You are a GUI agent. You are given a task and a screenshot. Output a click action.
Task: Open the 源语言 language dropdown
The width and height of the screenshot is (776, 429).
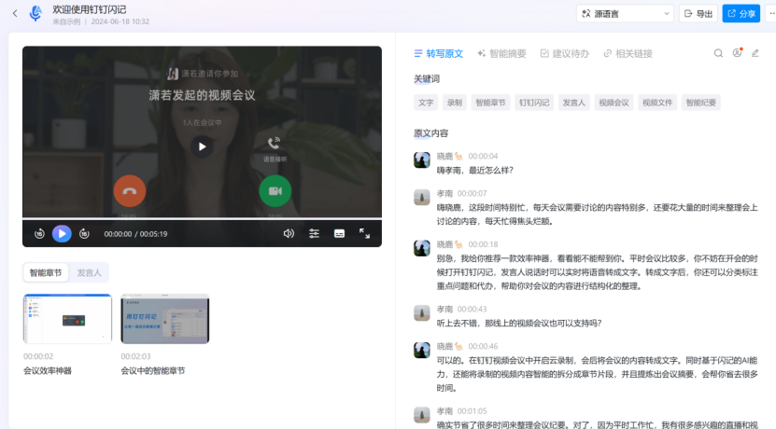pyautogui.click(x=625, y=13)
